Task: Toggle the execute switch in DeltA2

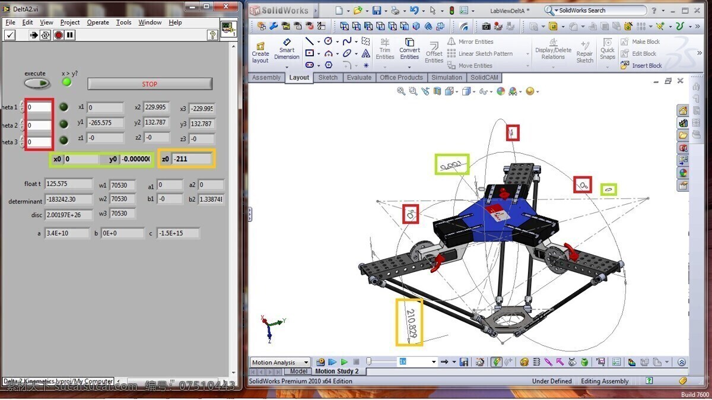Action: [x=37, y=84]
